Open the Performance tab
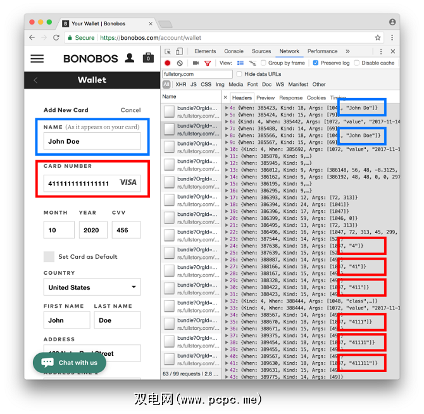Image resolution: width=424 pixels, height=414 pixels. [322, 51]
